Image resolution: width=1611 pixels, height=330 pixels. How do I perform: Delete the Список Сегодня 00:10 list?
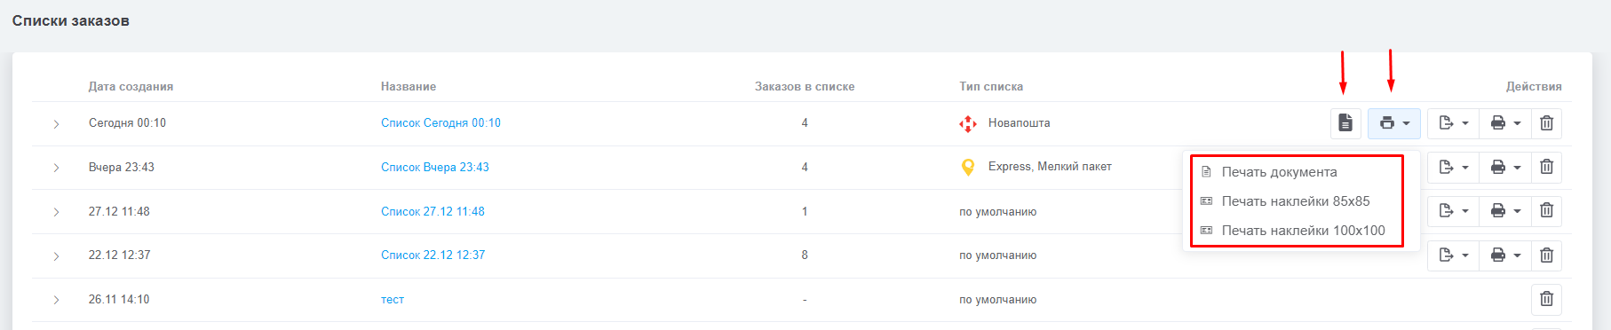pos(1546,123)
